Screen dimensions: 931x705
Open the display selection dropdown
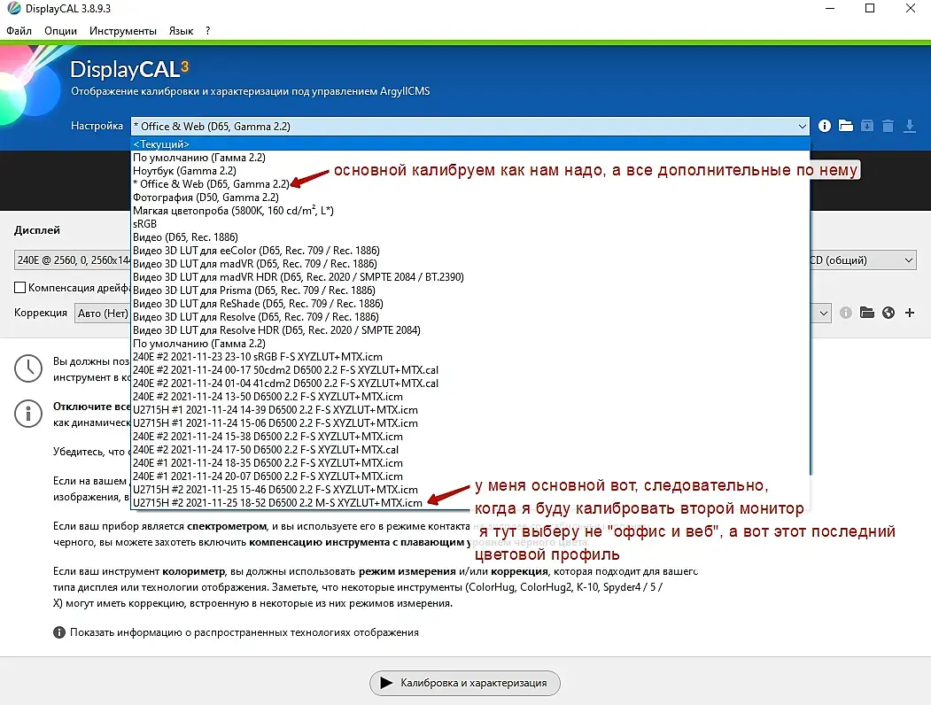[x=73, y=260]
